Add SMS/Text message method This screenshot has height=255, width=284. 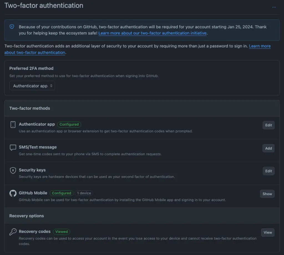tap(268, 148)
